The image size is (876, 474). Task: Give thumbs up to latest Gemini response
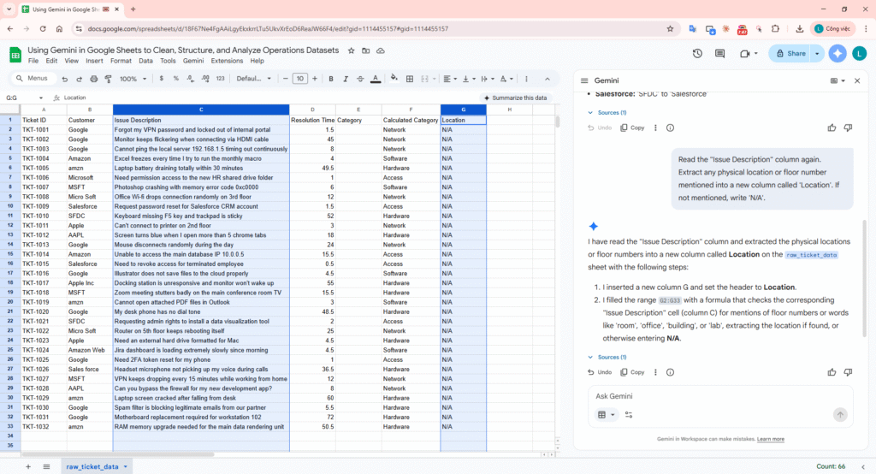click(x=832, y=372)
